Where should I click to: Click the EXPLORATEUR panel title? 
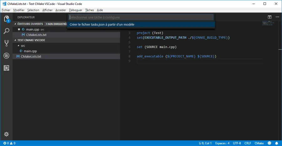26,17
